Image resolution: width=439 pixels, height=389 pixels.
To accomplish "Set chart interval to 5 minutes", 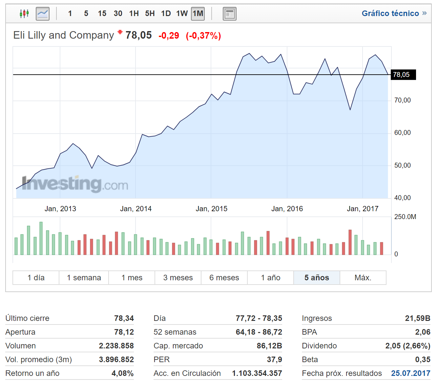I will pos(86,13).
